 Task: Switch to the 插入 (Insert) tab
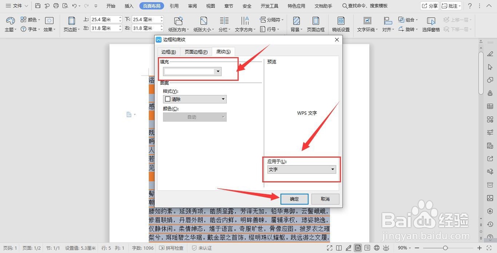129,5
